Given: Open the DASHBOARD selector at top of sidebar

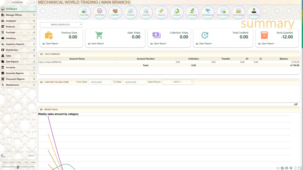Looking at the screenshot, I should click(18, 2).
